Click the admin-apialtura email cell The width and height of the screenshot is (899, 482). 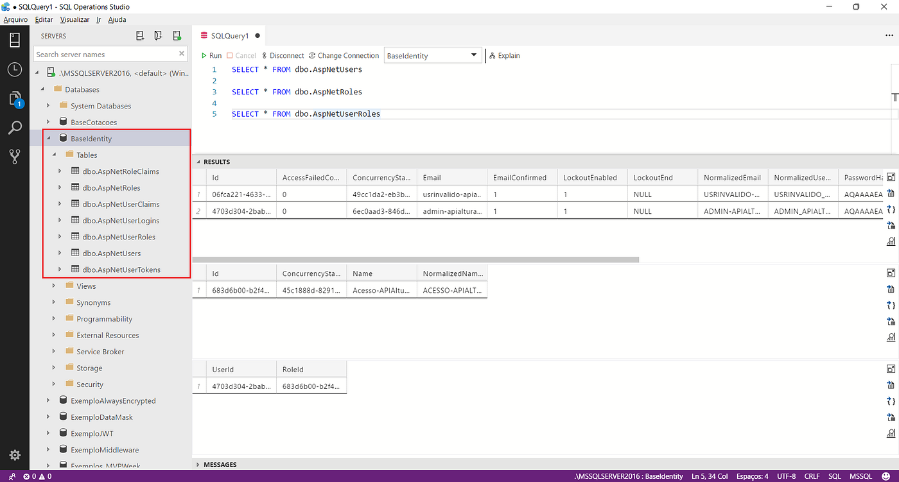452,211
